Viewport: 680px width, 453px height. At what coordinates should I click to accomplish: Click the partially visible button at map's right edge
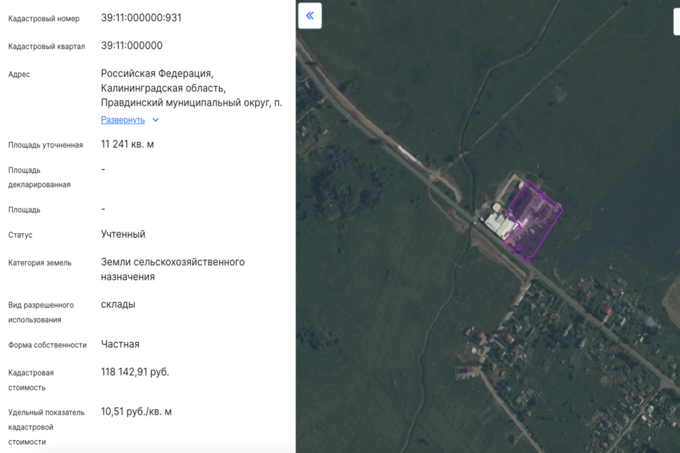676,21
